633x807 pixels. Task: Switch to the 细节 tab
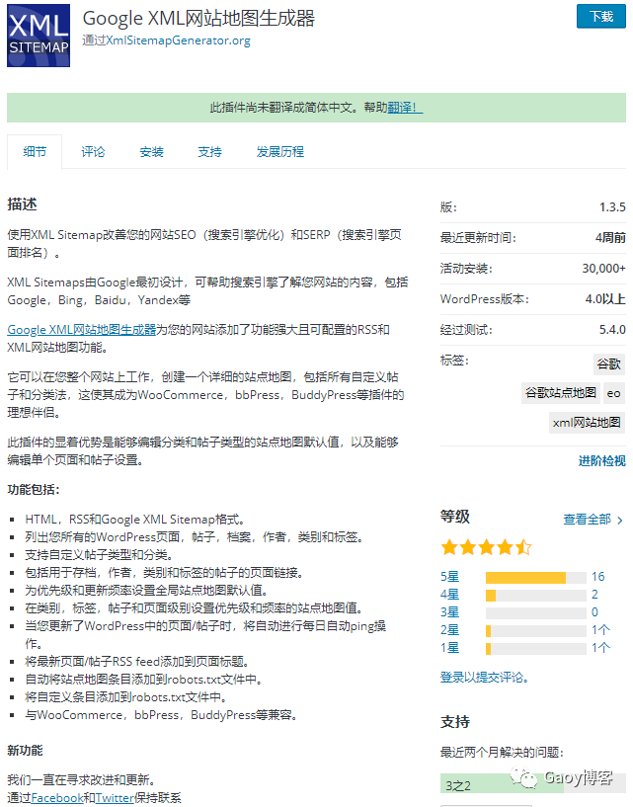pos(35,152)
